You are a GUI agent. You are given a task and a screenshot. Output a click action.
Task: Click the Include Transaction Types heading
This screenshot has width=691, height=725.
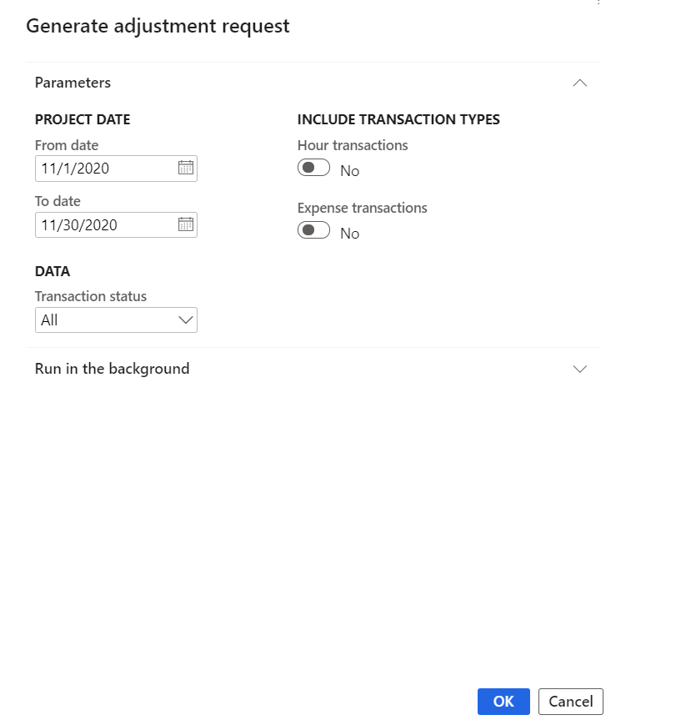point(398,119)
